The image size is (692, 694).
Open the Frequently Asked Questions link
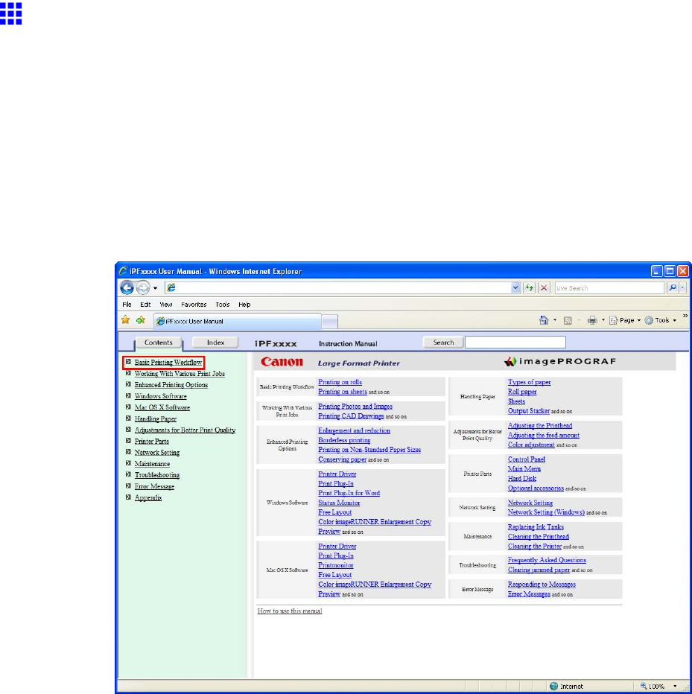(x=547, y=560)
